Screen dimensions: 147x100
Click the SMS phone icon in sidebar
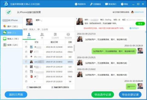pyautogui.click(x=5, y=45)
